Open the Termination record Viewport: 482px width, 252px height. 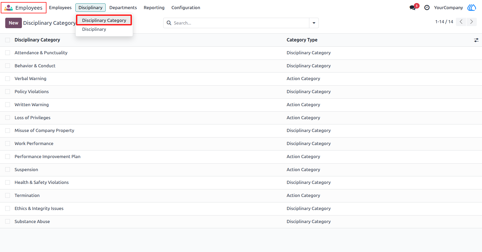[27, 195]
